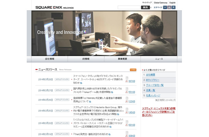Screen dimensions: 209x137
Task: Download the 145KB PDF file
Action: pos(132,112)
